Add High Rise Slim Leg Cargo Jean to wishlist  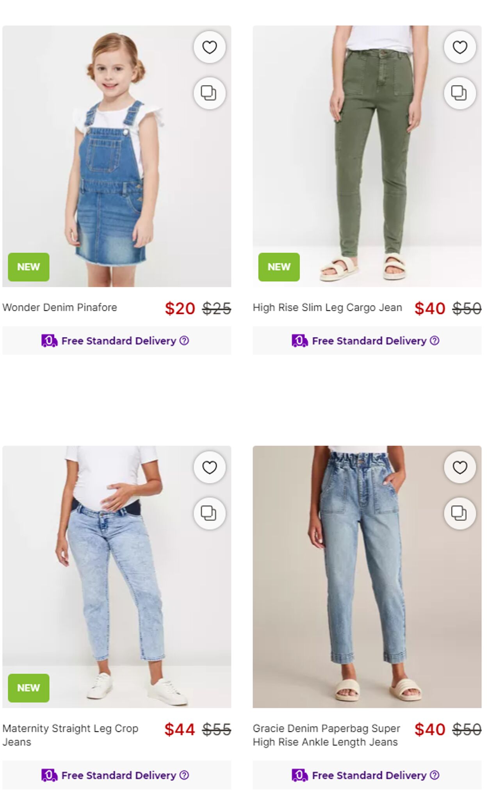[460, 47]
